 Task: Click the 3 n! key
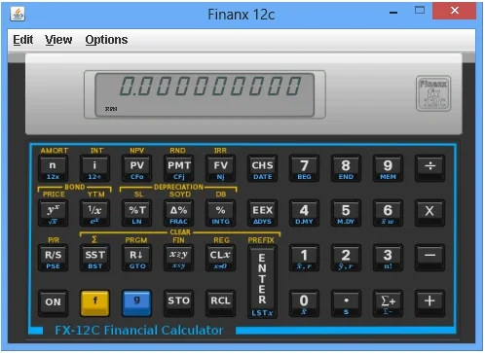point(388,258)
